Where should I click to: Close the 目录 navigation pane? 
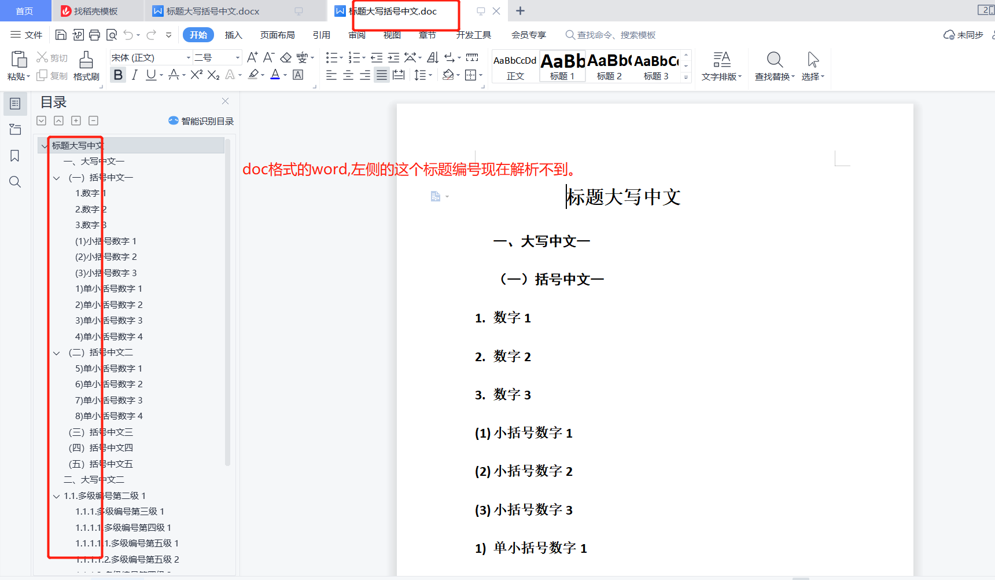[225, 101]
